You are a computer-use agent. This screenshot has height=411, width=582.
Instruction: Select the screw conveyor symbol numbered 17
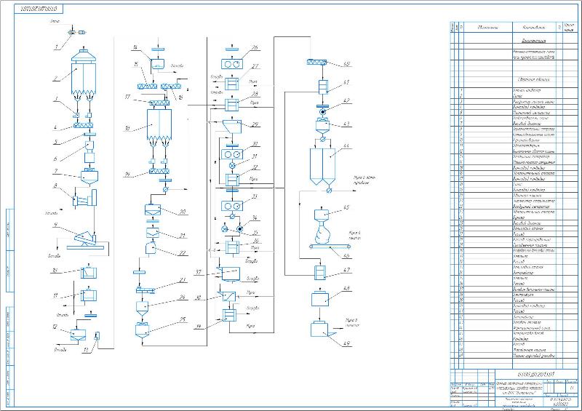pyautogui.click(x=159, y=103)
